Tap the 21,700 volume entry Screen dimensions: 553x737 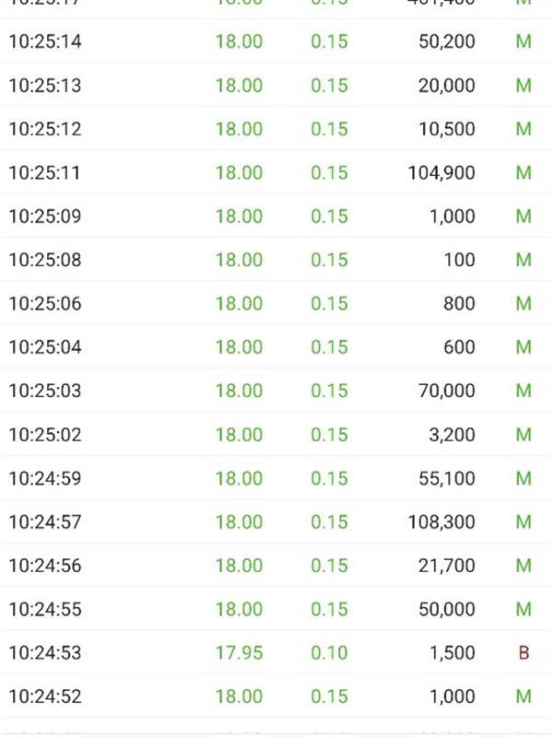tap(447, 566)
